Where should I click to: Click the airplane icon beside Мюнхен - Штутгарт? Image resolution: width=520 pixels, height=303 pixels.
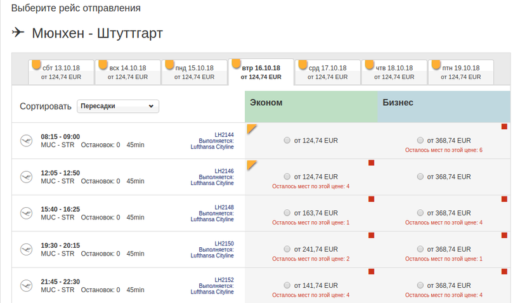tap(18, 32)
